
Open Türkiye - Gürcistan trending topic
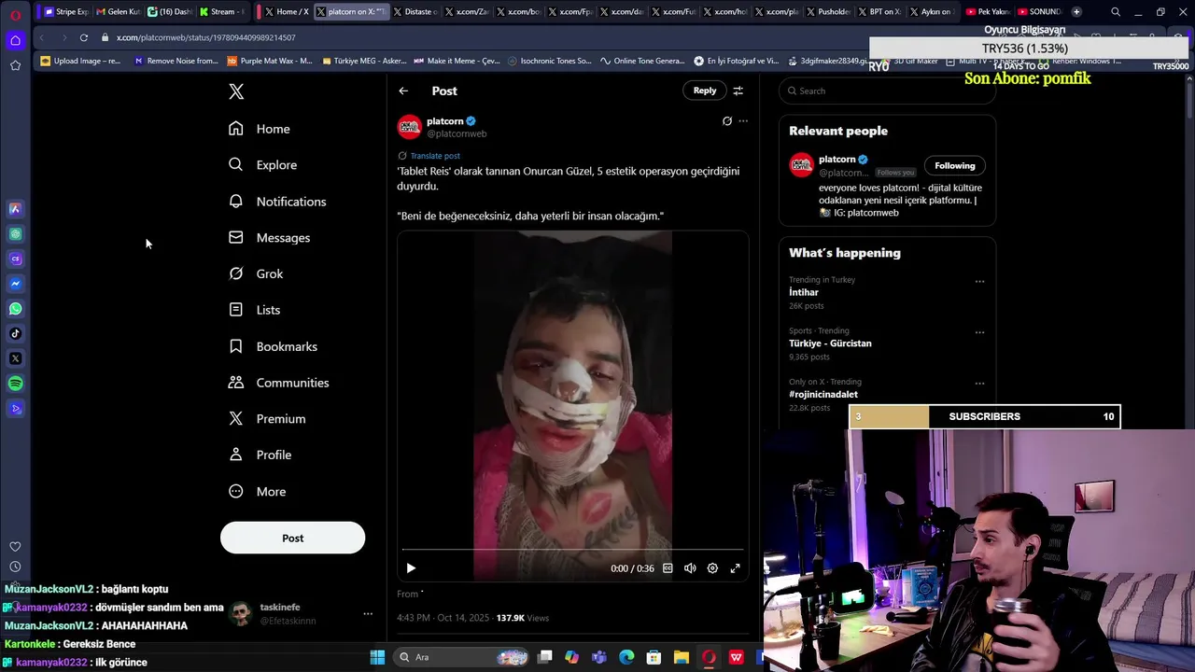(x=830, y=343)
